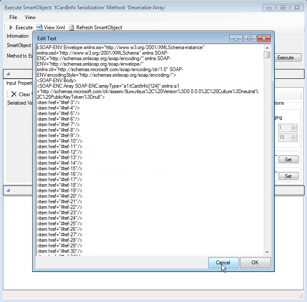Minimize the Edit Text dialog

[x=236, y=39]
